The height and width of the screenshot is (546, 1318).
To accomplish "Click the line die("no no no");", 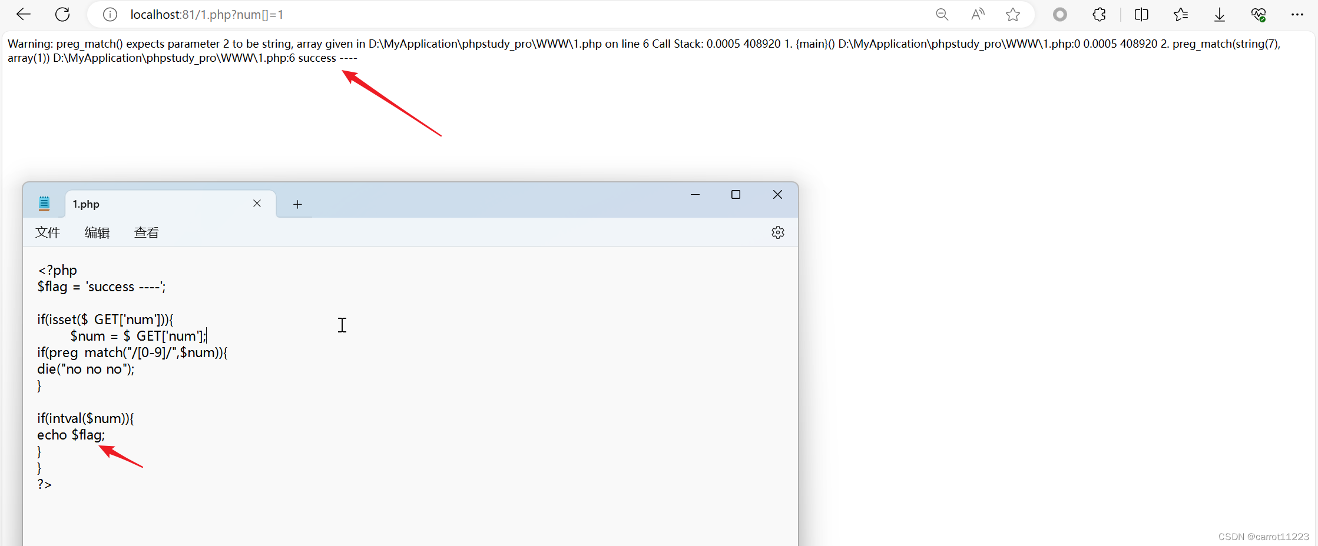I will [86, 369].
